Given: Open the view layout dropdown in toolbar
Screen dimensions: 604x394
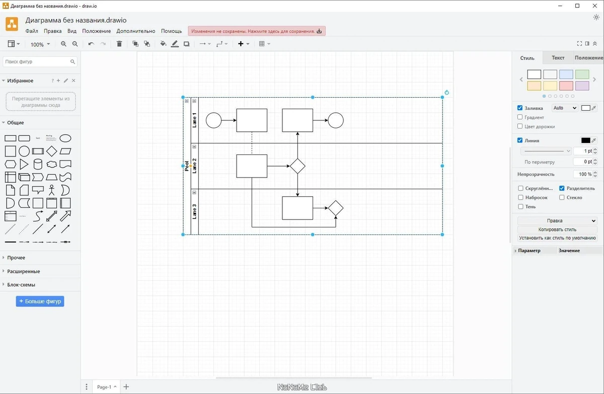Looking at the screenshot, I should coord(14,44).
